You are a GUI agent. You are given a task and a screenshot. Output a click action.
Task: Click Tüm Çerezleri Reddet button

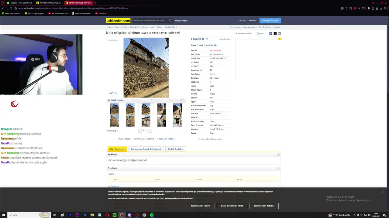(x=201, y=206)
